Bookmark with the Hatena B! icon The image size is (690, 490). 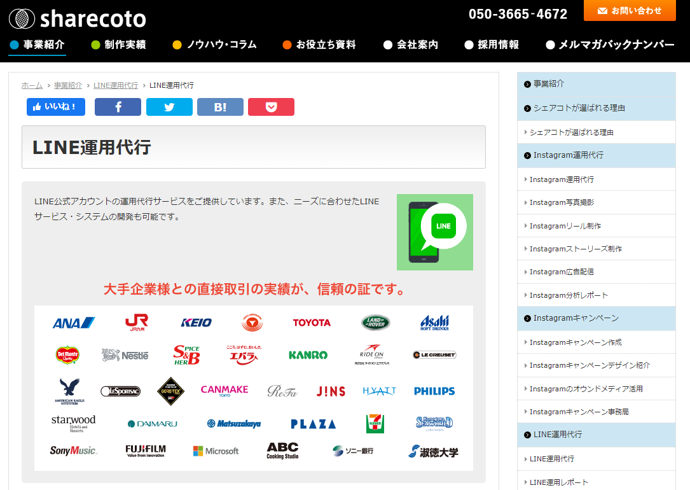pyautogui.click(x=220, y=107)
